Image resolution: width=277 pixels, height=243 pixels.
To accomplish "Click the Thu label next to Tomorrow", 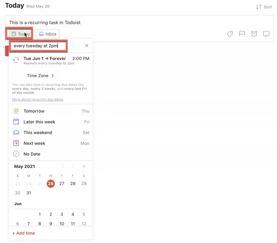I will click(x=85, y=111).
